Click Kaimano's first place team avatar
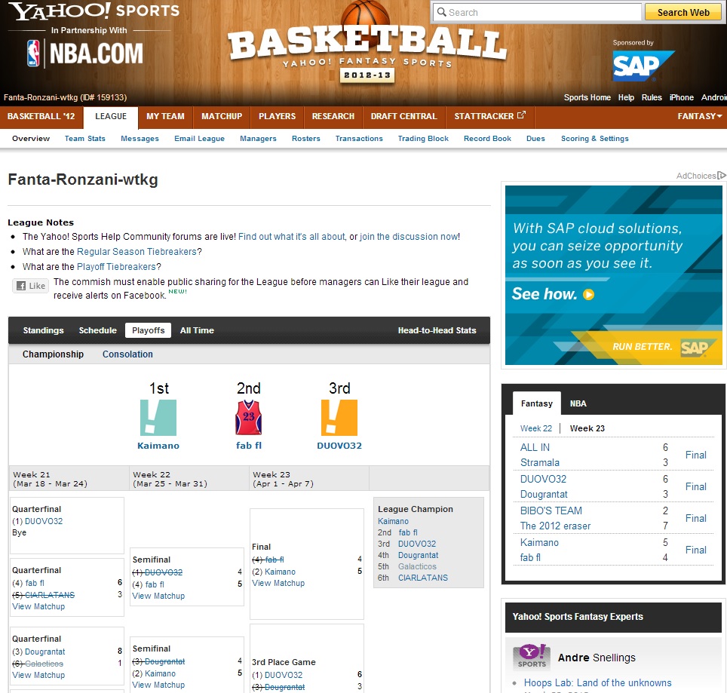Image resolution: width=727 pixels, height=693 pixels. tap(158, 418)
